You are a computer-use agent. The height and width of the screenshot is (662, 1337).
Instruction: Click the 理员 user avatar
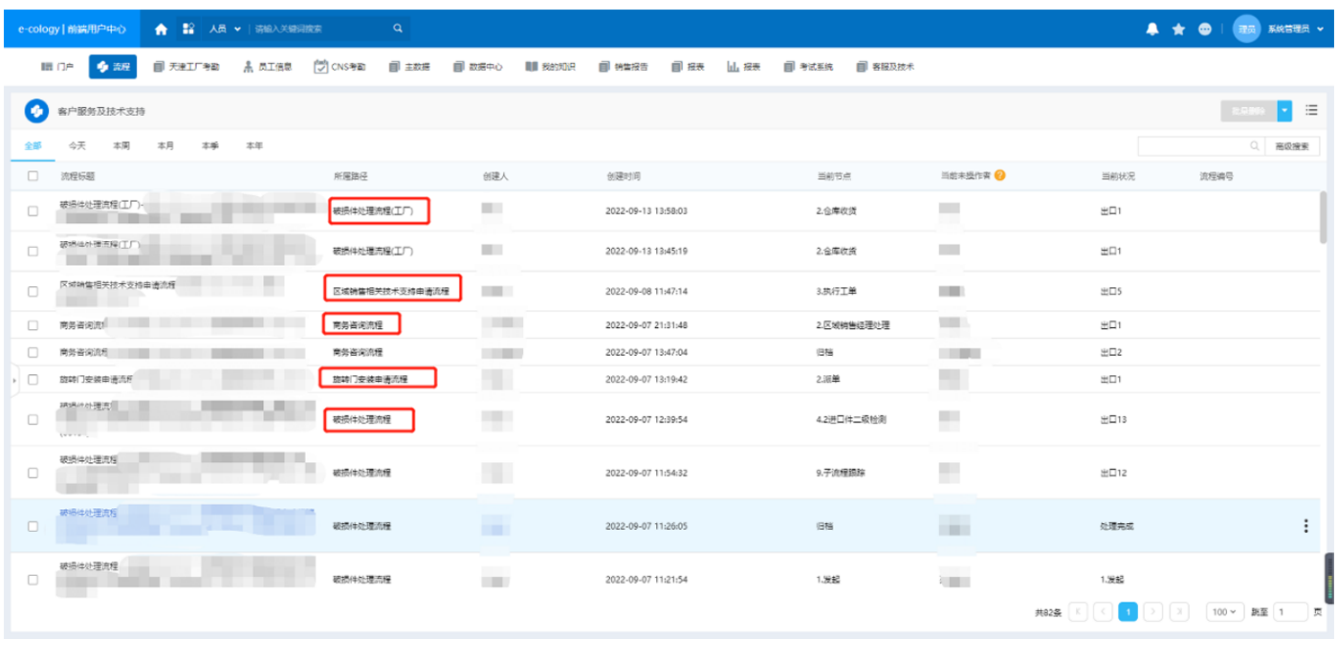pos(1246,30)
